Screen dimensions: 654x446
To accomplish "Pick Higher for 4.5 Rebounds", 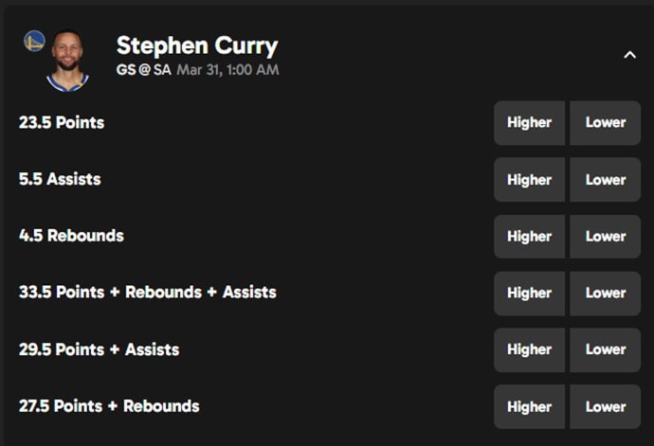I will 529,237.
